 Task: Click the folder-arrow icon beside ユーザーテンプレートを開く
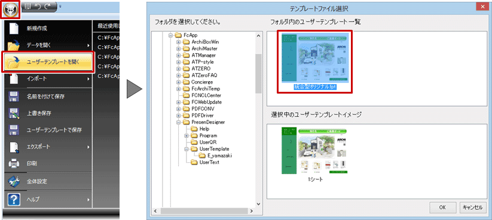pos(14,62)
